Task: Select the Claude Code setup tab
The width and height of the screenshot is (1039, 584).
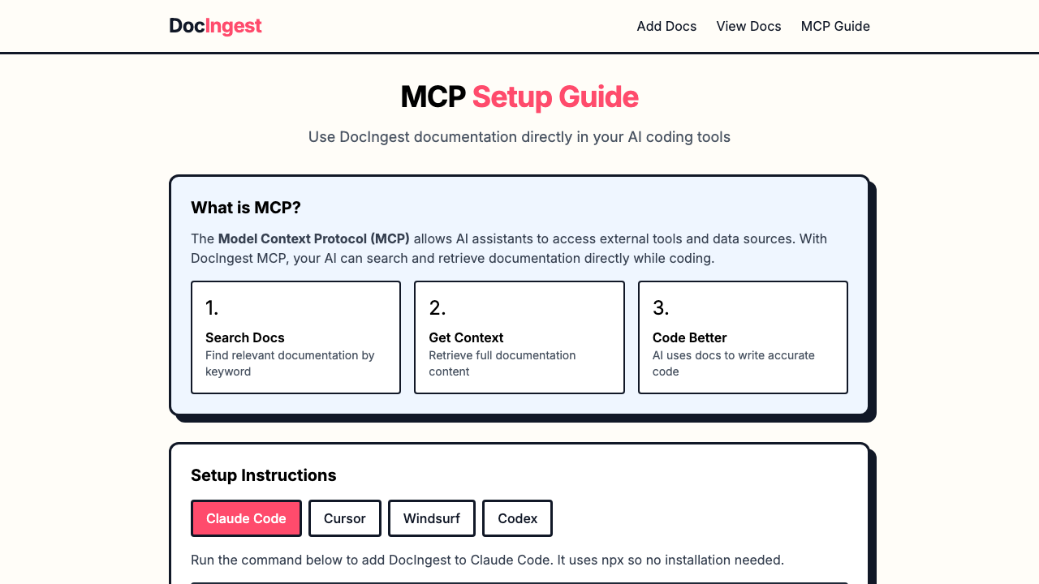Action: coord(246,518)
